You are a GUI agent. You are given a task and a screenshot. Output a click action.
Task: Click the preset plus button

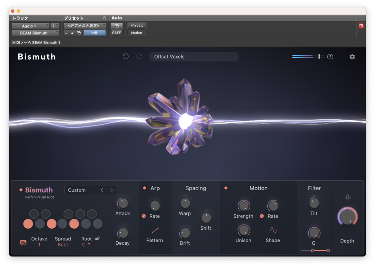(72, 33)
